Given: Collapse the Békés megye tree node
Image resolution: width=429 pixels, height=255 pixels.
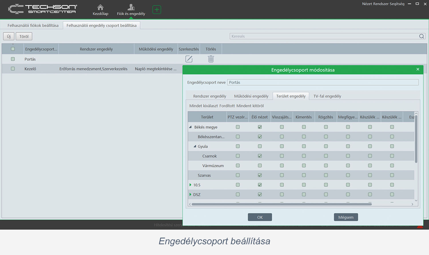Looking at the screenshot, I should point(190,127).
